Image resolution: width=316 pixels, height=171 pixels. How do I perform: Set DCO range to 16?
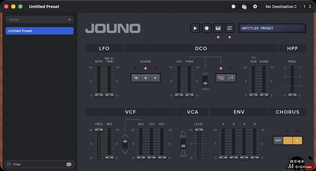136,78
